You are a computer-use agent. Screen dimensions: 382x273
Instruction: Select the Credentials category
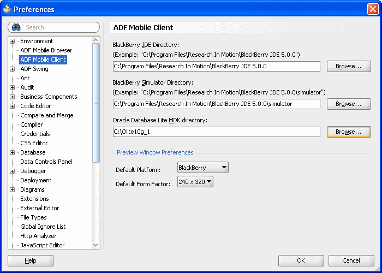(x=35, y=134)
